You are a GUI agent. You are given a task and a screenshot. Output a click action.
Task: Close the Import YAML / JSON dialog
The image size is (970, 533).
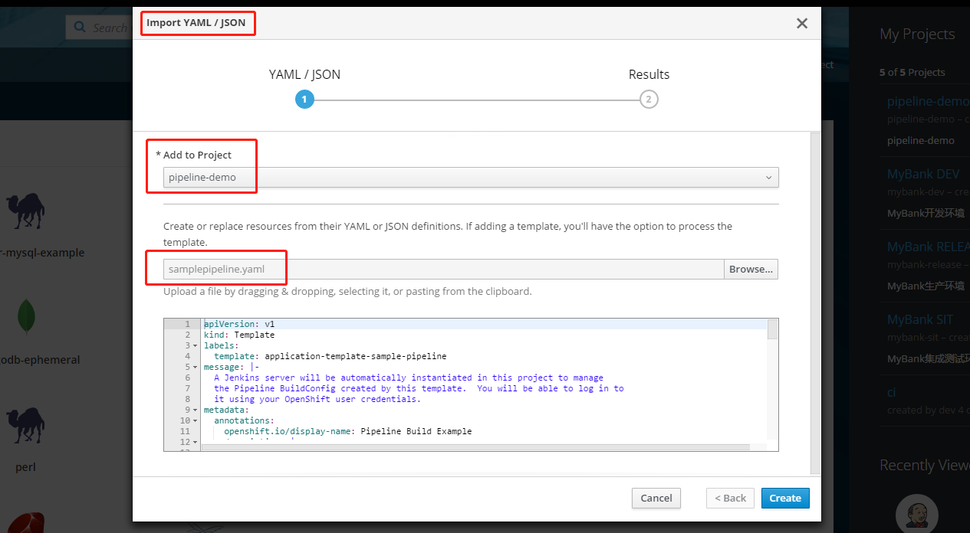(x=802, y=24)
